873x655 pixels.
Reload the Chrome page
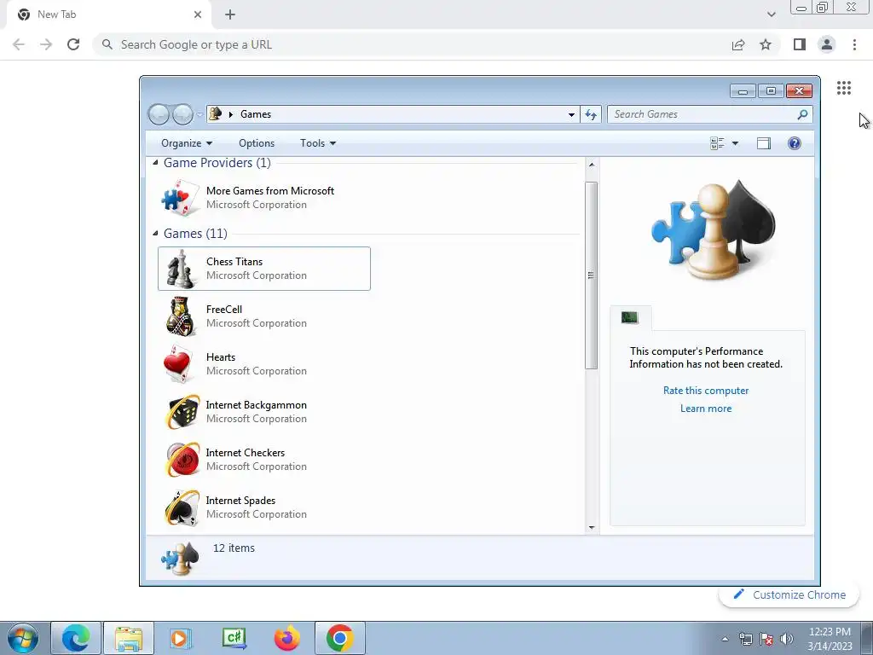pyautogui.click(x=73, y=44)
